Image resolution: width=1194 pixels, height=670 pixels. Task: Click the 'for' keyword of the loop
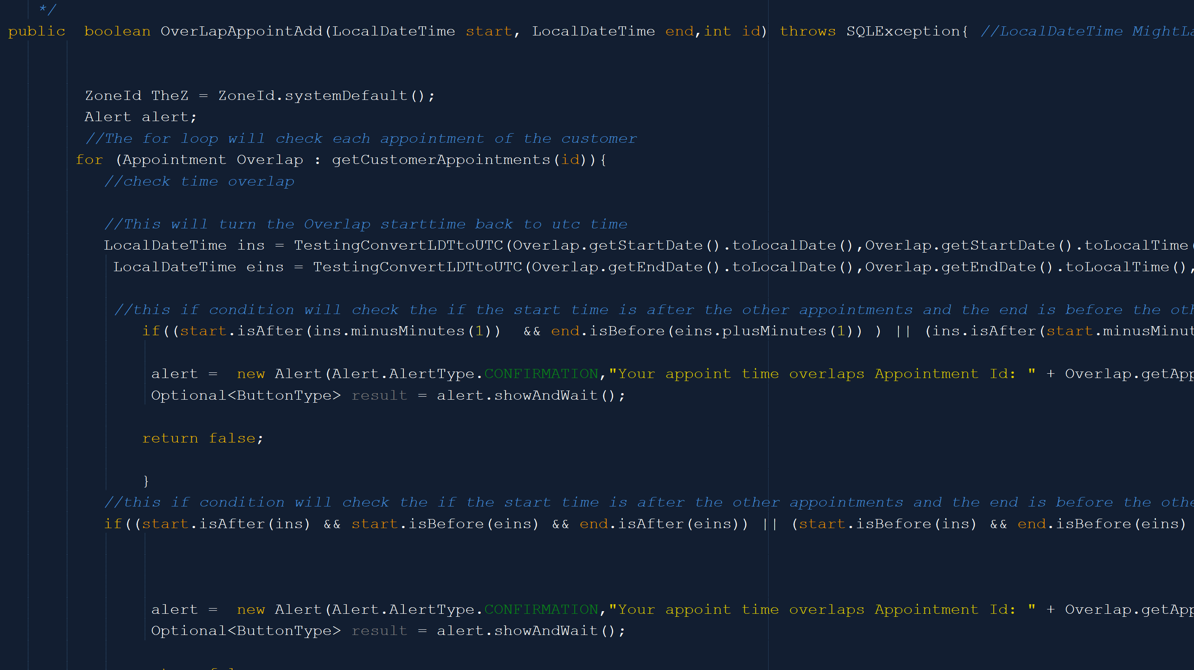click(89, 160)
